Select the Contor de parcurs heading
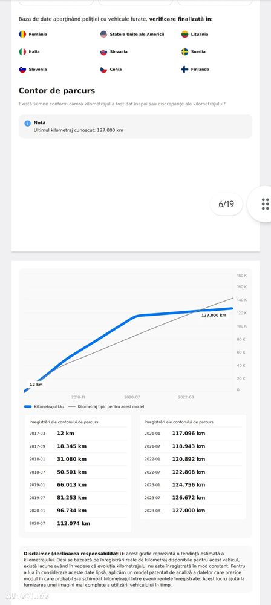Image resolution: width=271 pixels, height=605 pixels. (x=57, y=91)
